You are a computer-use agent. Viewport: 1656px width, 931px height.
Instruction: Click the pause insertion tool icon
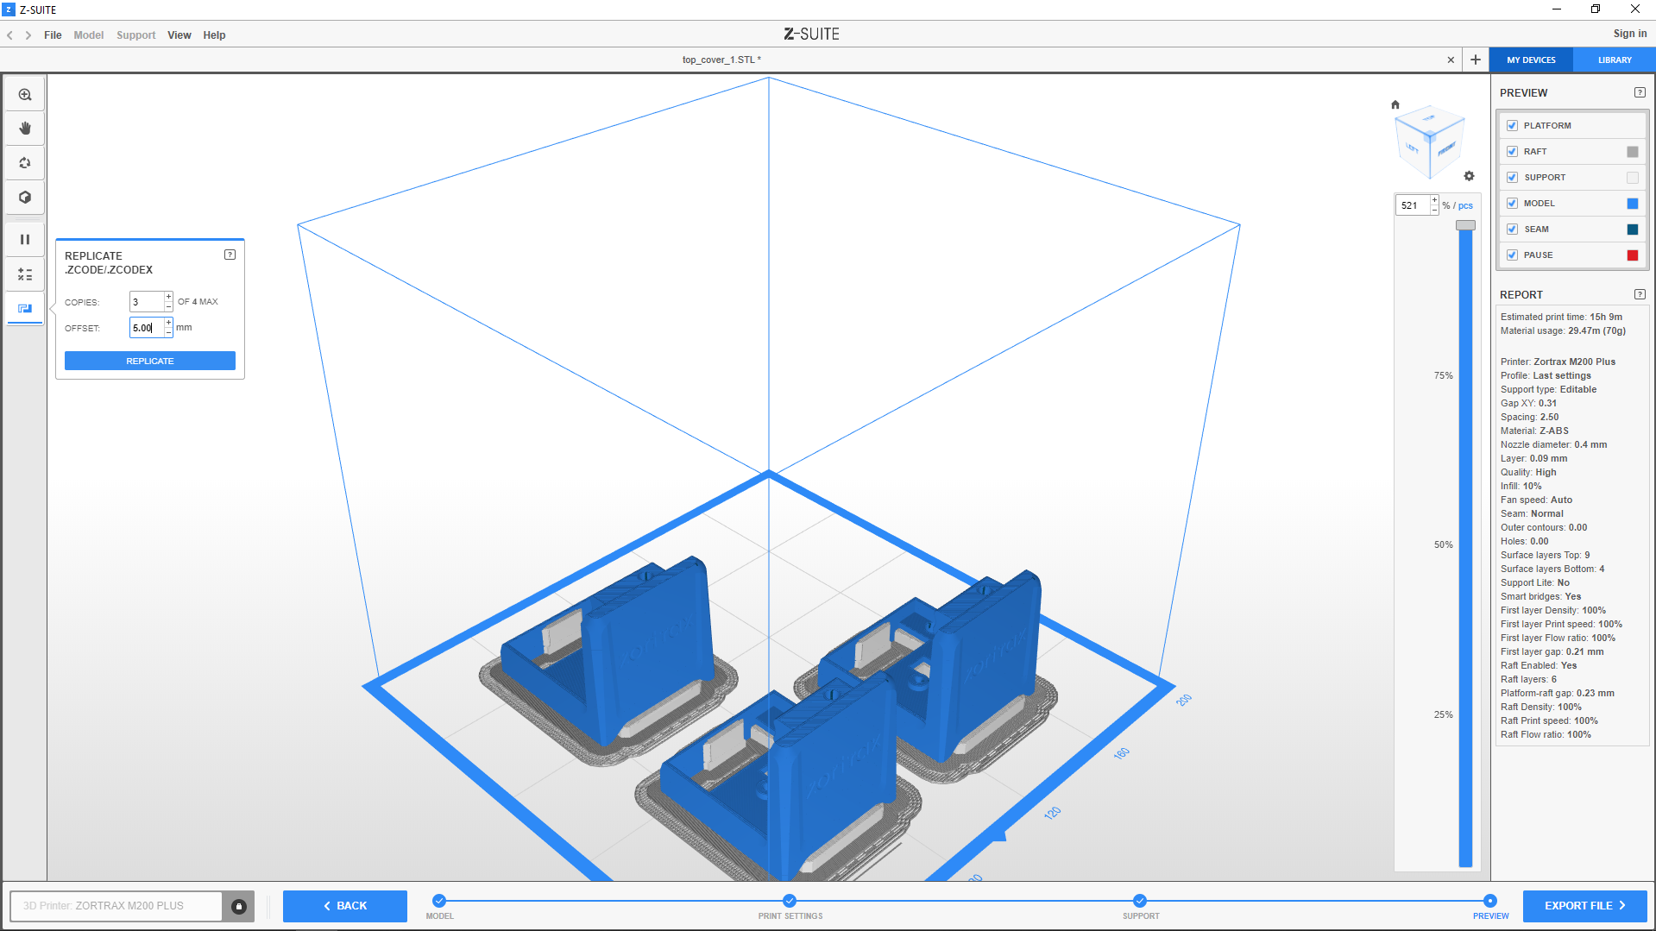[x=25, y=240]
